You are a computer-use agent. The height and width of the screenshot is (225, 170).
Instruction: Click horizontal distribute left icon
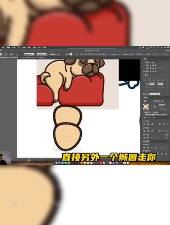coord(160,131)
